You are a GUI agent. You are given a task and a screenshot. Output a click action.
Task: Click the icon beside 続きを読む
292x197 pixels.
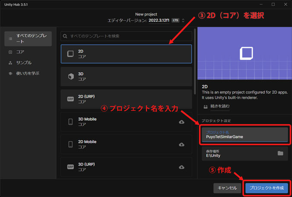pyautogui.click(x=206, y=107)
